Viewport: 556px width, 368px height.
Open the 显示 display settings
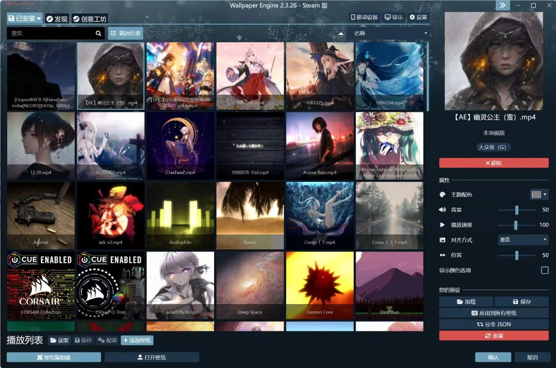pos(394,18)
